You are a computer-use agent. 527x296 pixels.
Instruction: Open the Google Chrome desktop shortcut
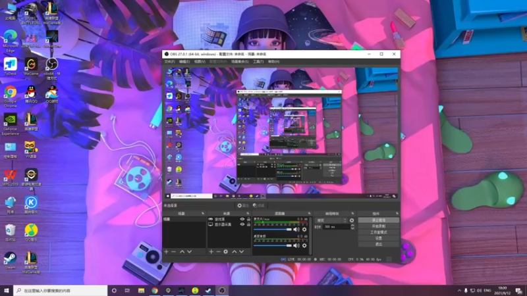click(11, 96)
